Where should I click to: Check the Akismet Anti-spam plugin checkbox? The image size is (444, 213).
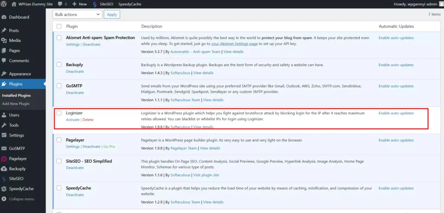[59, 38]
